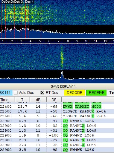Viewport: 114px width, 153px height.
Task: Select CQ RA4NCX LO49 row with DF -32
Action: [57, 126]
